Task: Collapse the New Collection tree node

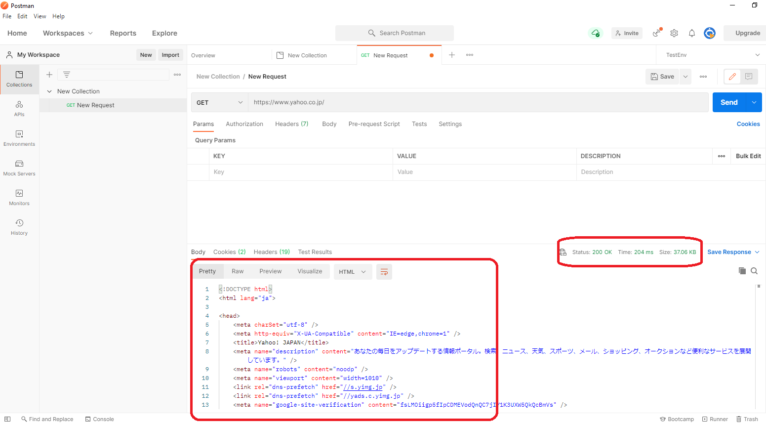Action: [49, 91]
